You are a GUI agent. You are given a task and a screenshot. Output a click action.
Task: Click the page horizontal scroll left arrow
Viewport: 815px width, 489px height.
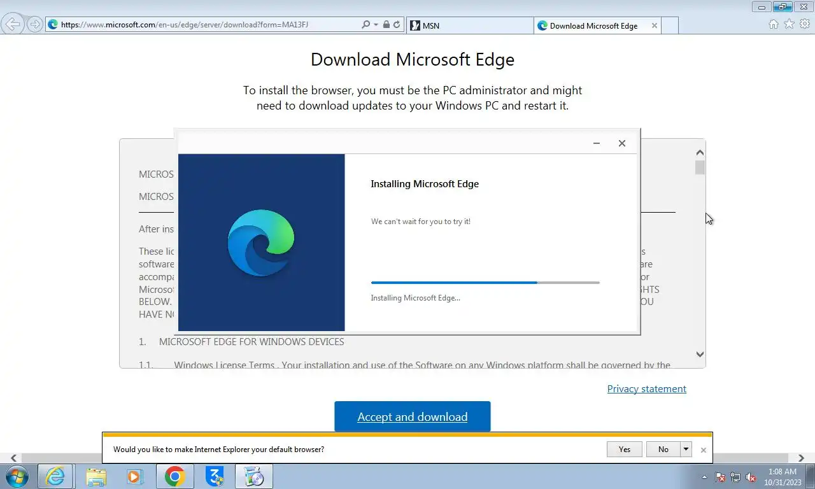(x=14, y=458)
